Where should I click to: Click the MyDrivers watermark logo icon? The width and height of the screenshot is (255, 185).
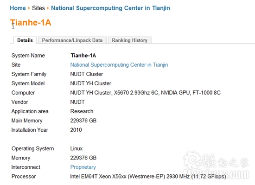click(x=192, y=160)
